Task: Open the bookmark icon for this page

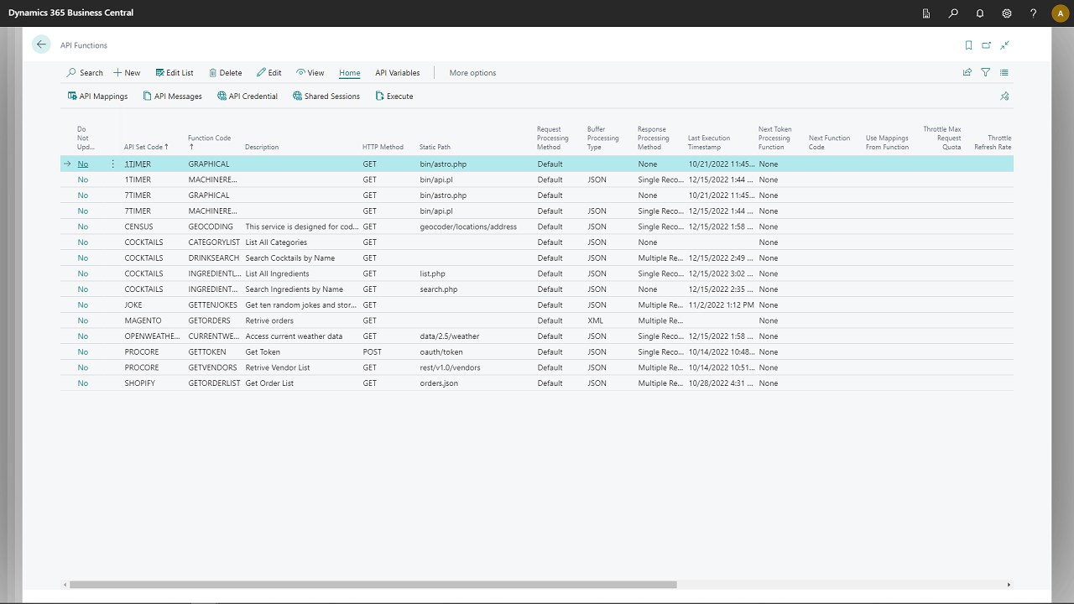Action: (x=968, y=45)
